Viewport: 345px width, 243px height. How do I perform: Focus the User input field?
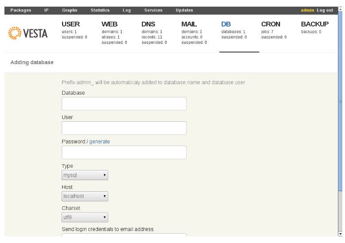[124, 128]
